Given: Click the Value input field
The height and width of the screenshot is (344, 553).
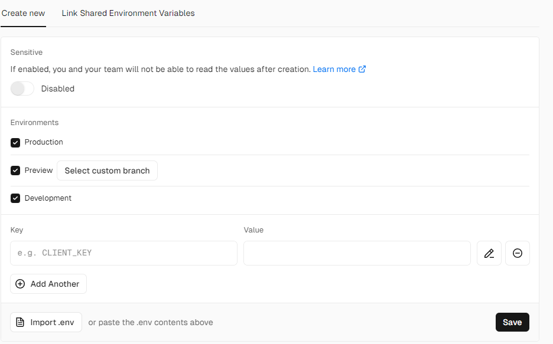Looking at the screenshot, I should coord(357,253).
